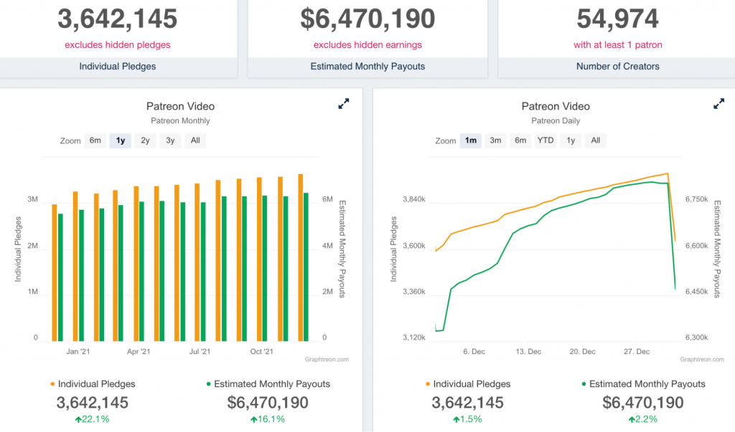Click the Patreon Daily subtitle
Image resolution: width=735 pixels, height=432 pixels.
click(556, 121)
